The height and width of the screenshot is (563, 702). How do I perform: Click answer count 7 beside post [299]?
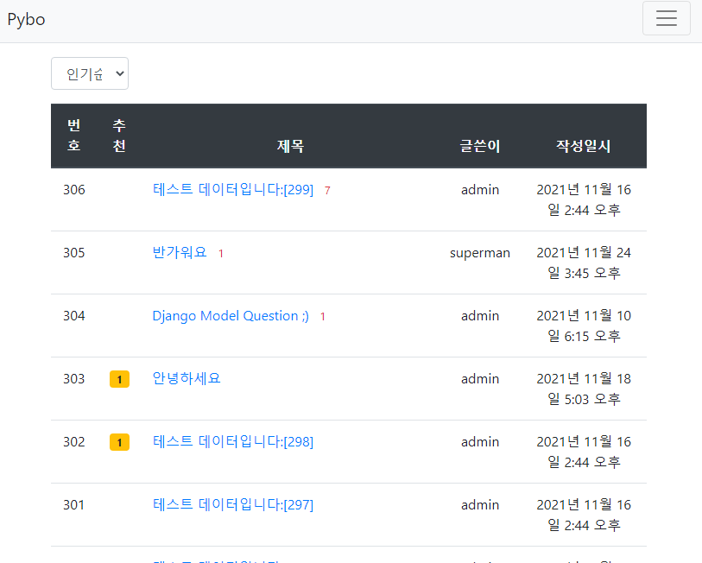[327, 191]
